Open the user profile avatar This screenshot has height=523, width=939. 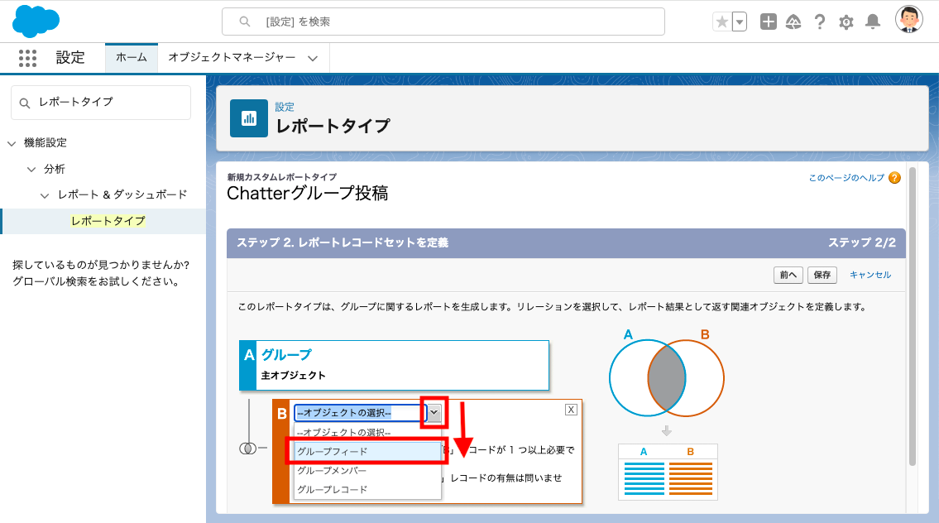tap(908, 20)
